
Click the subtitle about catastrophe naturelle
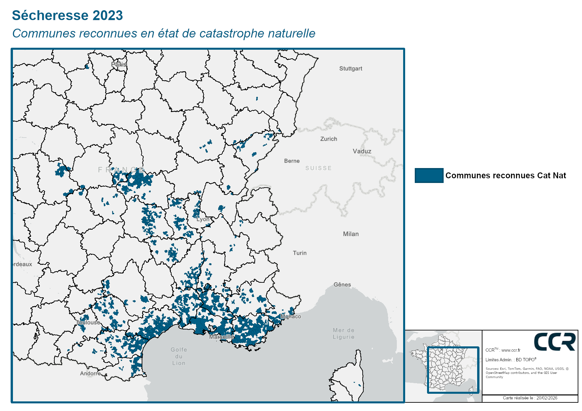(x=164, y=33)
